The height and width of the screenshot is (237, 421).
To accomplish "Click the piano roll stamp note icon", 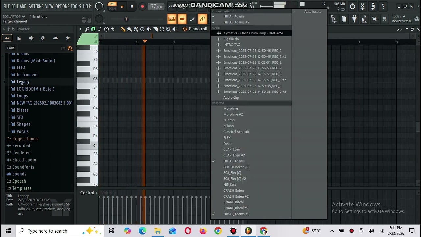I will [100, 29].
